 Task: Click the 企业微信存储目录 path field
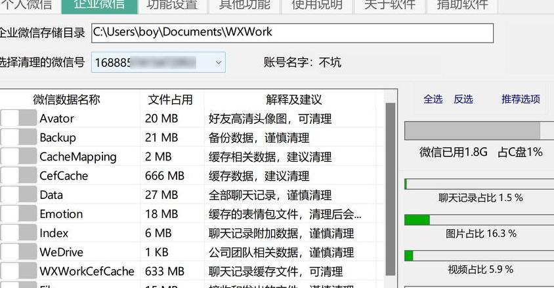[x=292, y=33]
